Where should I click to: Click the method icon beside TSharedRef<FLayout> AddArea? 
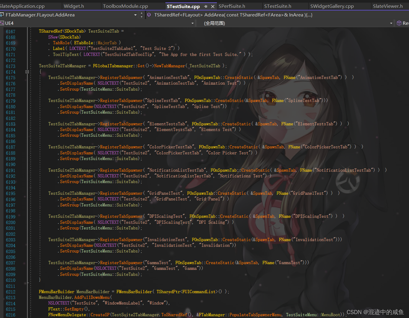pyautogui.click(x=149, y=15)
